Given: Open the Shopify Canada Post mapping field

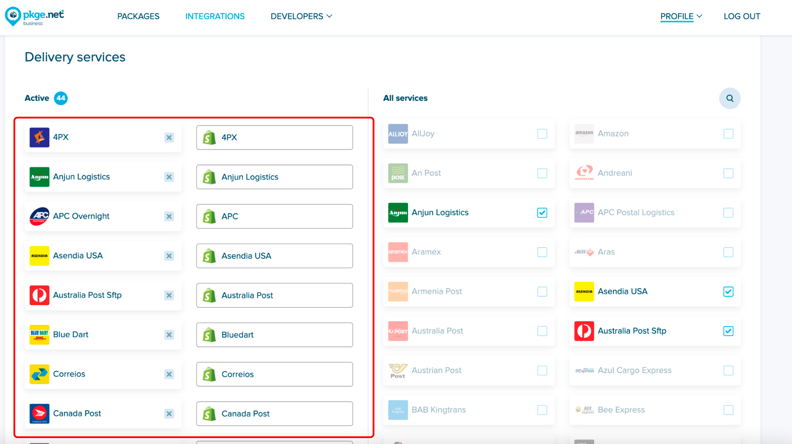Looking at the screenshot, I should coord(275,414).
